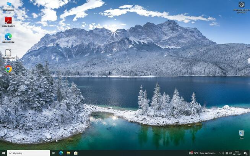This screenshot has height=156, width=250.
Task: Open Task View from the taskbar
Action: click(54, 153)
